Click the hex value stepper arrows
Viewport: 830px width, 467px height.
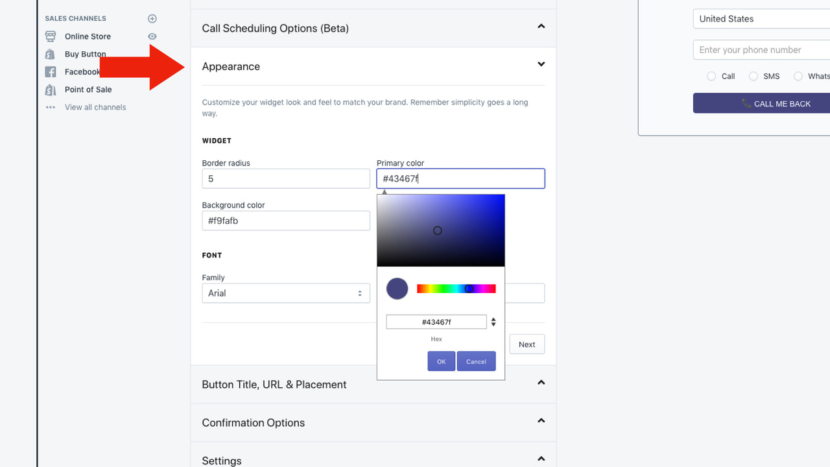click(493, 321)
